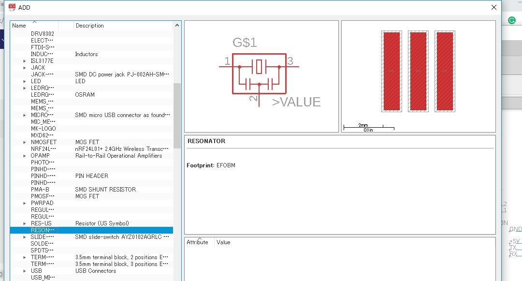Select the MK-LOGO entry

point(43,129)
